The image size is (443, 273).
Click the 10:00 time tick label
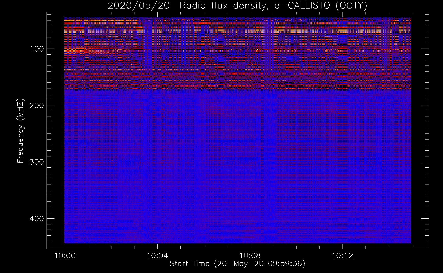coord(65,256)
